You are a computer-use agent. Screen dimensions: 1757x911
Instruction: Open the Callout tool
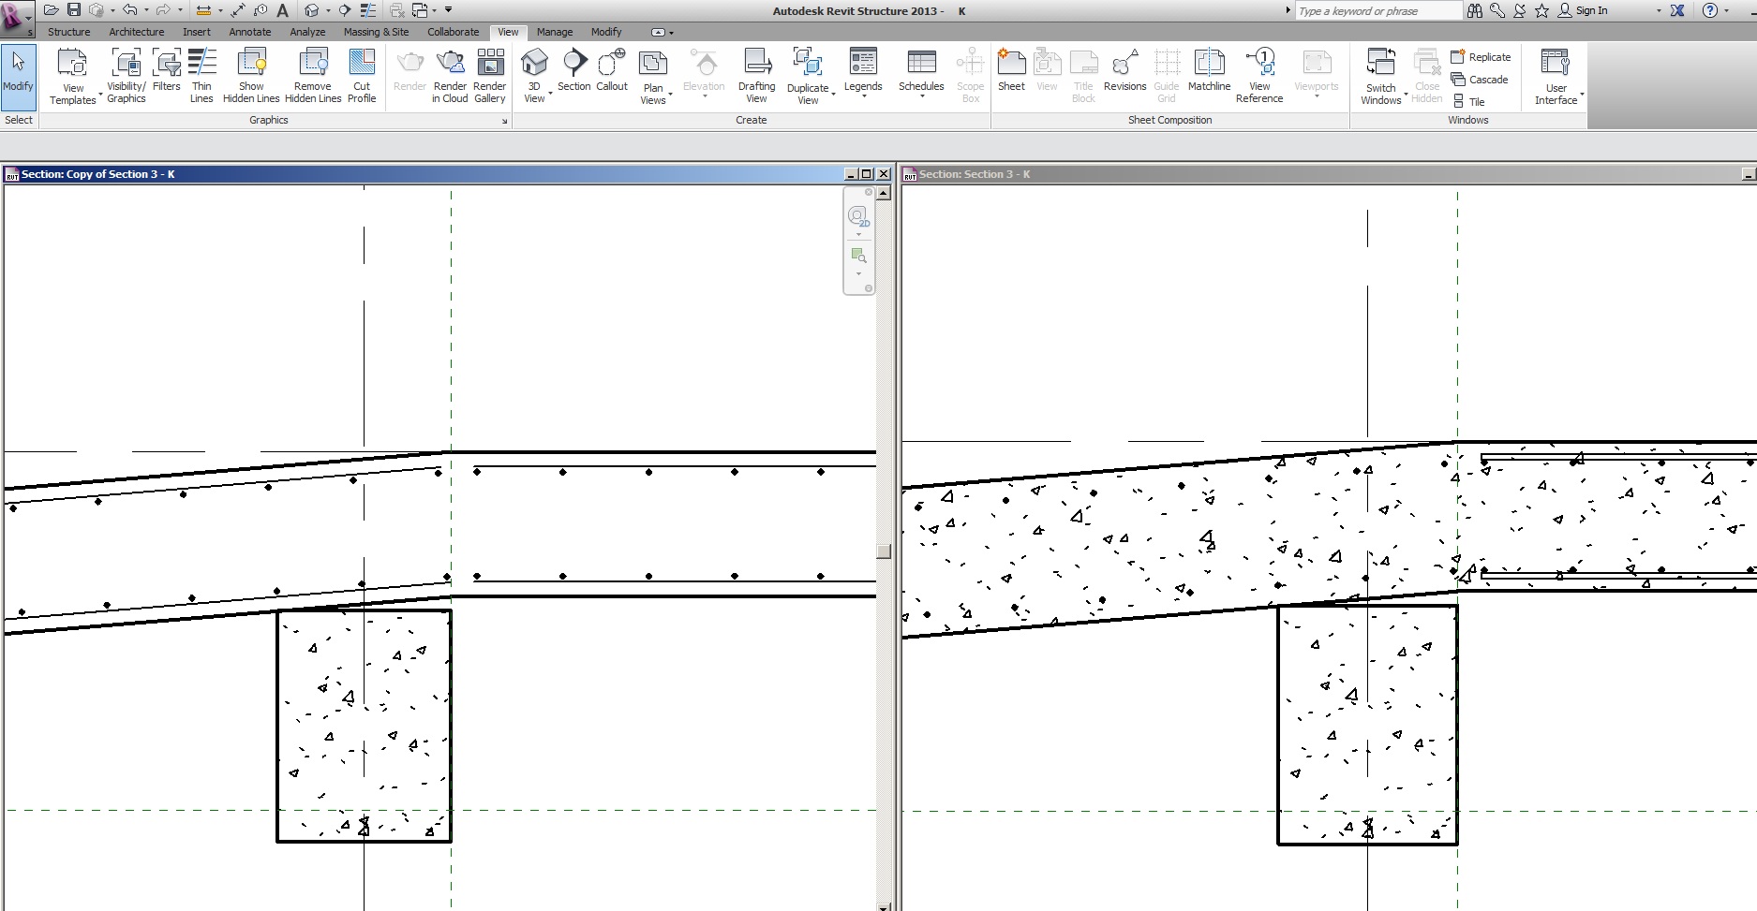(611, 73)
